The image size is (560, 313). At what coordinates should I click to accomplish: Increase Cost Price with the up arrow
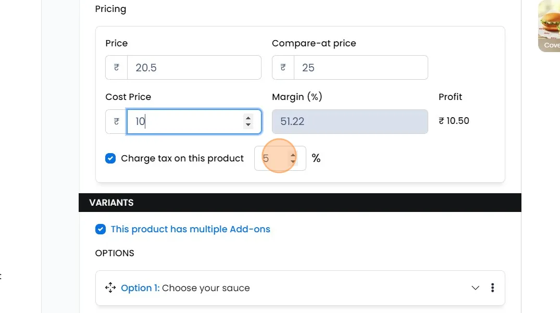(x=248, y=118)
